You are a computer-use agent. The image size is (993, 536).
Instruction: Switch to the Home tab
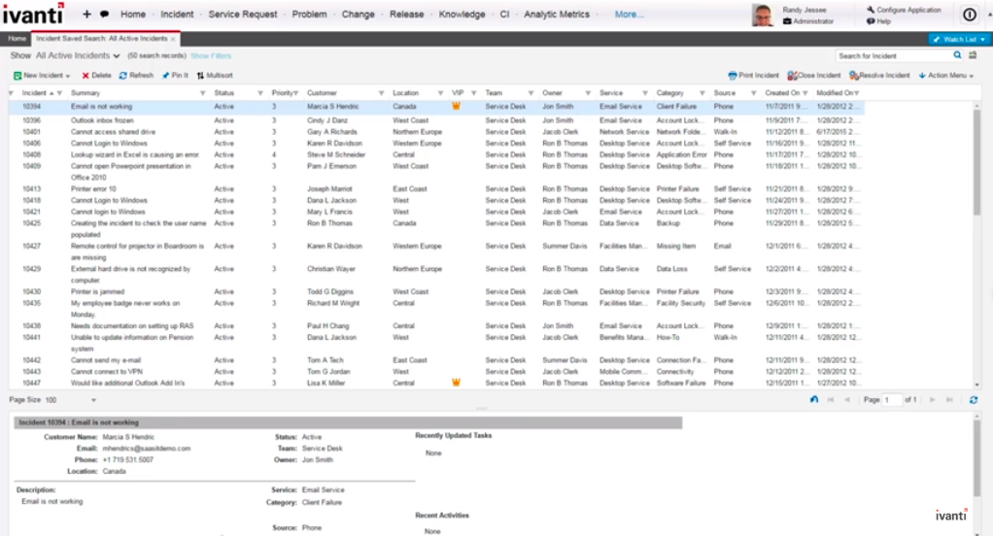pos(16,39)
